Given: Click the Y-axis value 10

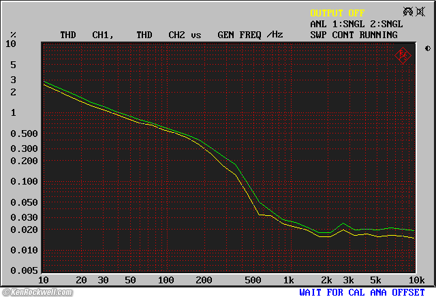Looking at the screenshot, I should point(11,44).
